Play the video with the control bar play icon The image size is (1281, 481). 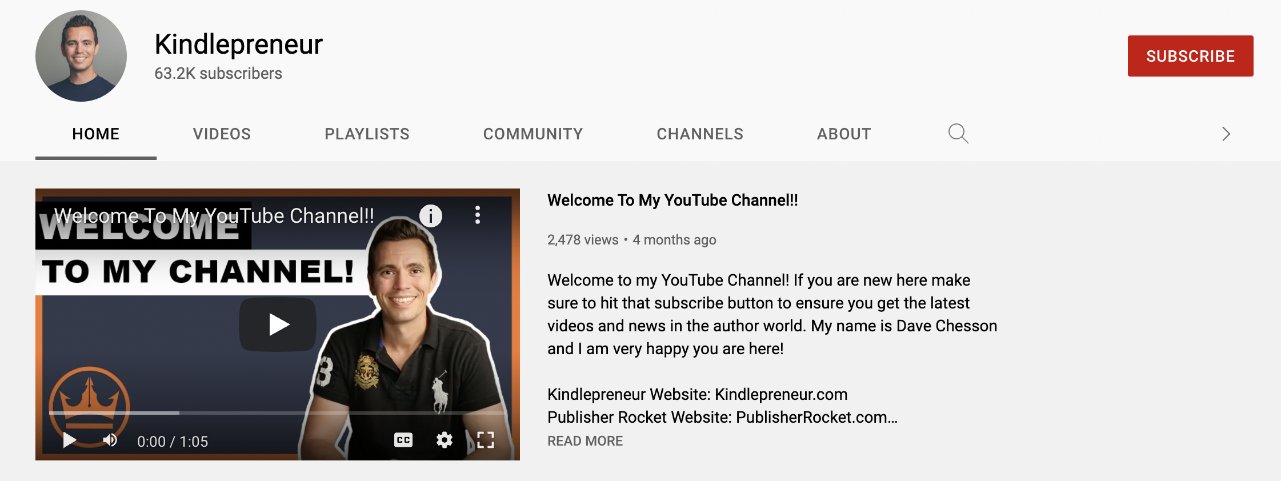click(69, 440)
